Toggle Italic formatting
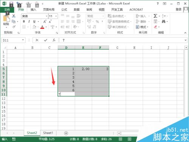189x142 pixels. click(29, 22)
